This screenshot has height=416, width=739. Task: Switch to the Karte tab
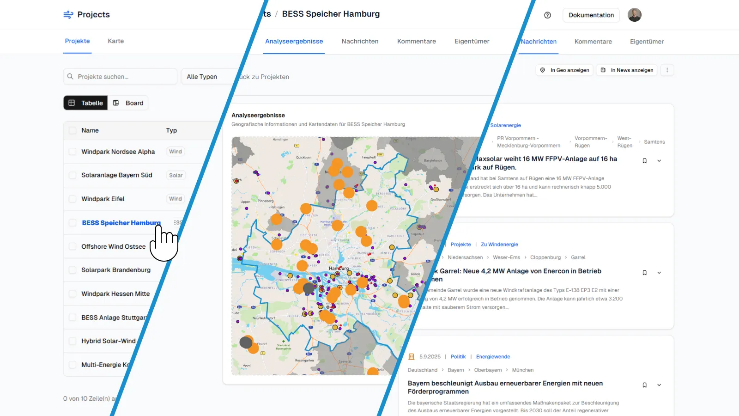click(x=115, y=41)
